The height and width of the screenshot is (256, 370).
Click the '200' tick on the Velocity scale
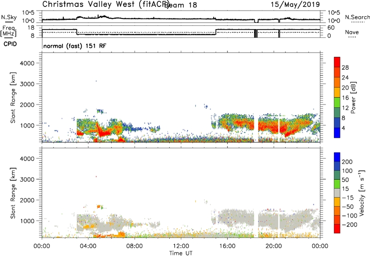tap(347, 162)
